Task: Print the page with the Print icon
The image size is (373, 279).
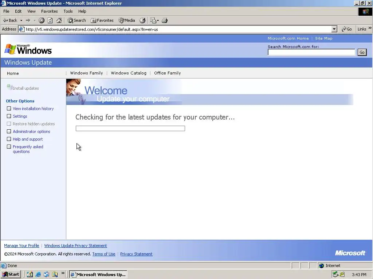Action: [x=165, y=20]
